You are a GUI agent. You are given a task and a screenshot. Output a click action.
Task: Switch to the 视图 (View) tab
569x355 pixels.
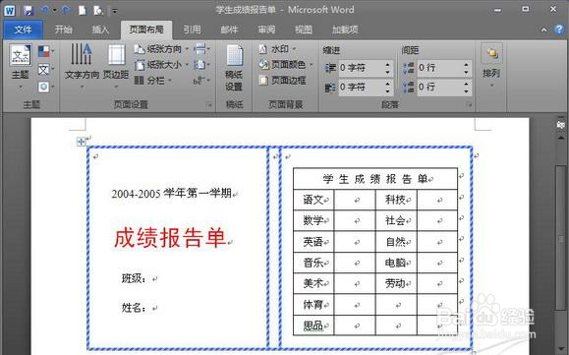pyautogui.click(x=304, y=30)
